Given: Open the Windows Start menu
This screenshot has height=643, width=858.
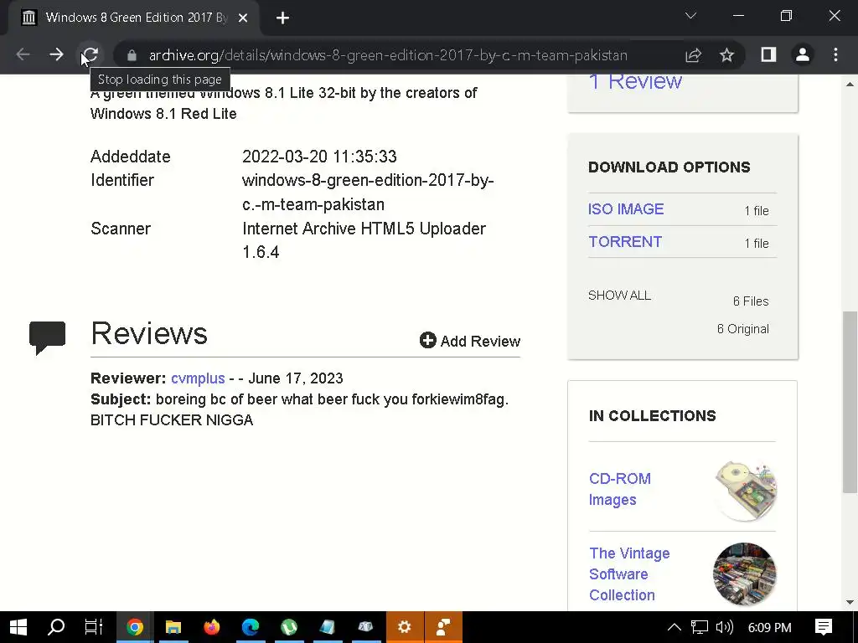Looking at the screenshot, I should pos(18,627).
